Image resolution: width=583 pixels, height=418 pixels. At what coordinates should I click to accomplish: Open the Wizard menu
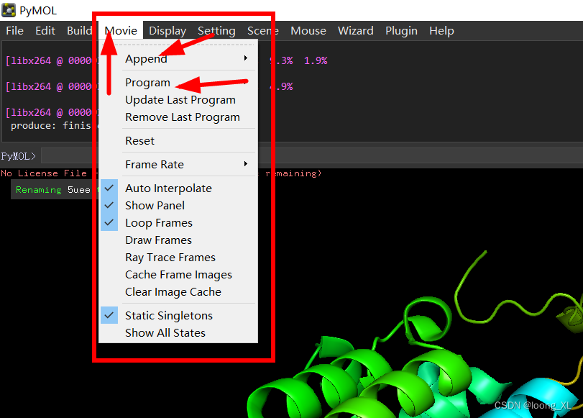pos(355,30)
